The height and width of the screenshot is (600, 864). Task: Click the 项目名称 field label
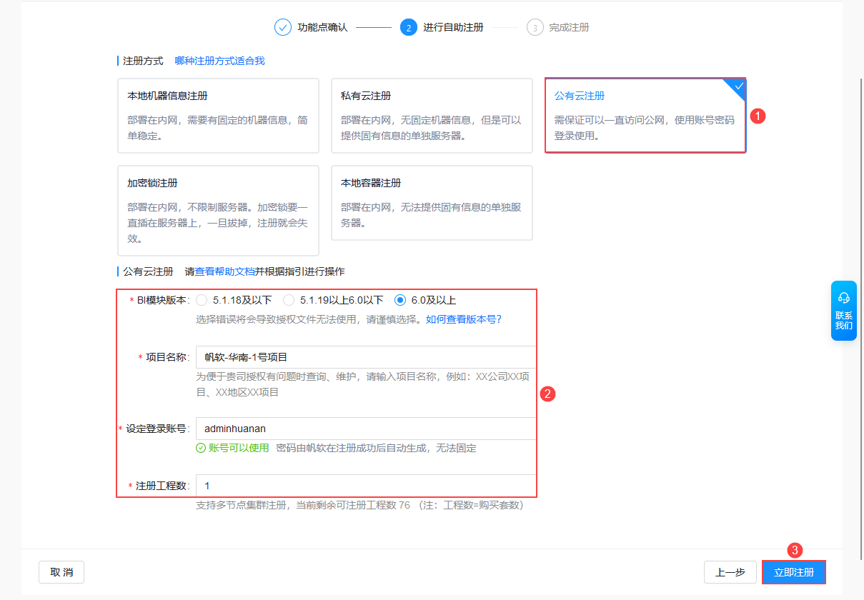click(x=167, y=357)
